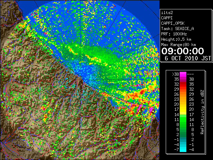Click the yellow 17 dBZ legend swatch

tap(183, 109)
